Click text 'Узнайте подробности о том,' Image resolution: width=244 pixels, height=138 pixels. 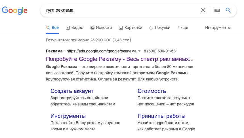click(x=163, y=123)
